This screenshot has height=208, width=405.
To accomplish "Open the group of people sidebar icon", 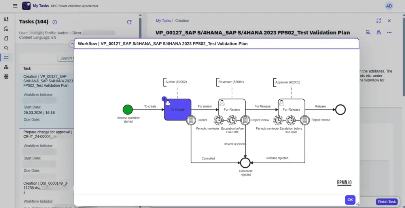I will (6, 77).
